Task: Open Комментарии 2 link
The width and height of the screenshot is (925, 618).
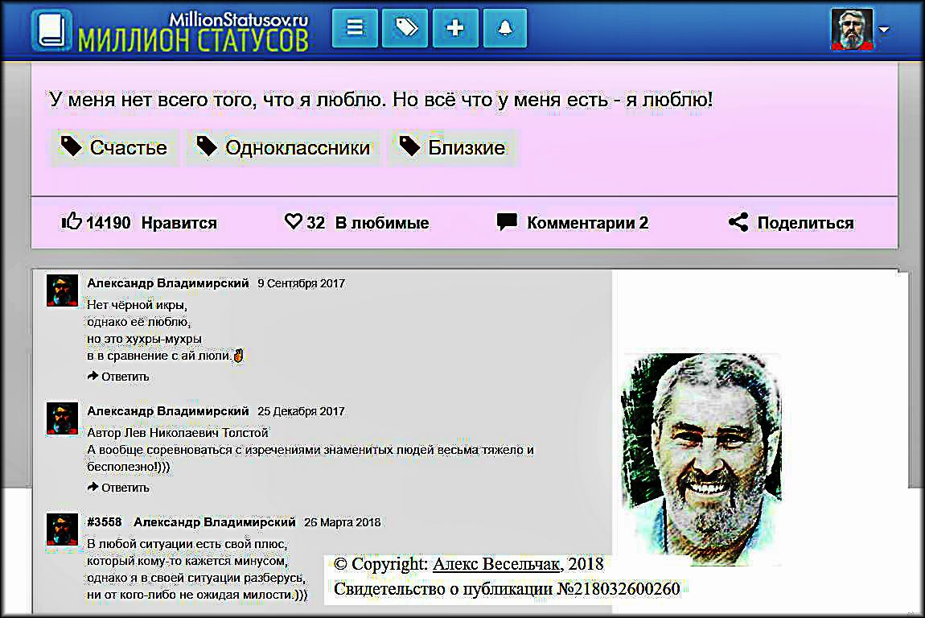Action: click(587, 223)
